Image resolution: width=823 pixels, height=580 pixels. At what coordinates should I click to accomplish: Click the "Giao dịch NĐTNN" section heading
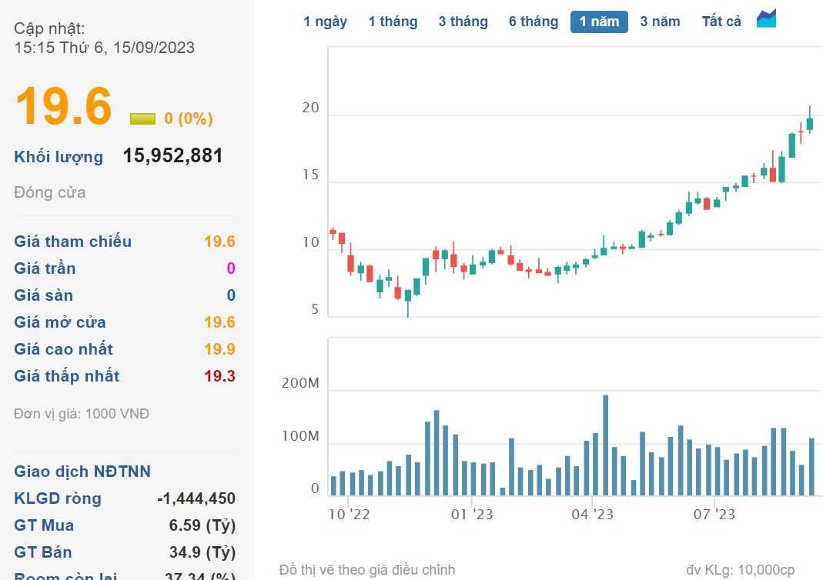pos(82,472)
